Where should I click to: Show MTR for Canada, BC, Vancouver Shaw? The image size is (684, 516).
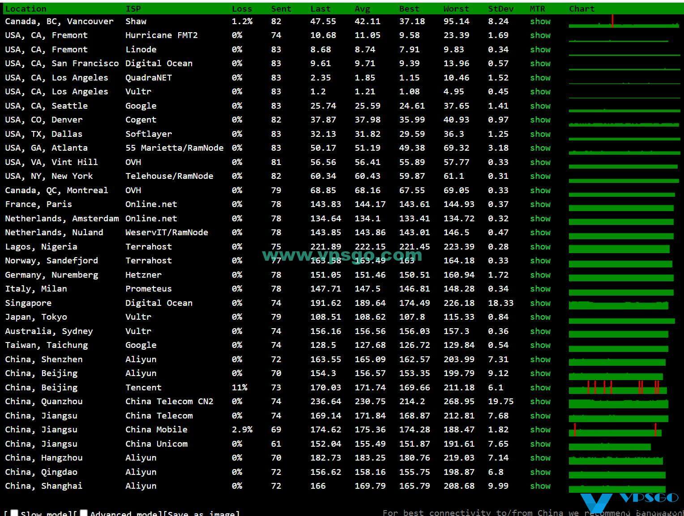click(540, 21)
